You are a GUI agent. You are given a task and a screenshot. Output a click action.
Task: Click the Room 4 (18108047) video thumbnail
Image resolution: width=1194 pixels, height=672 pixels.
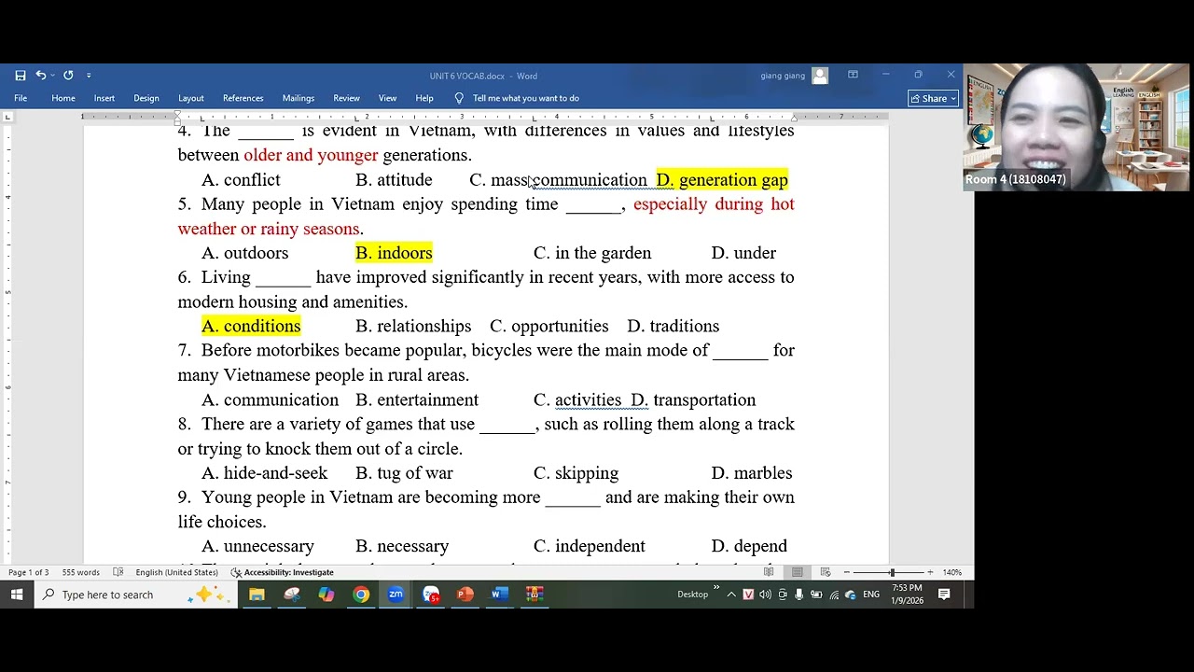1076,127
